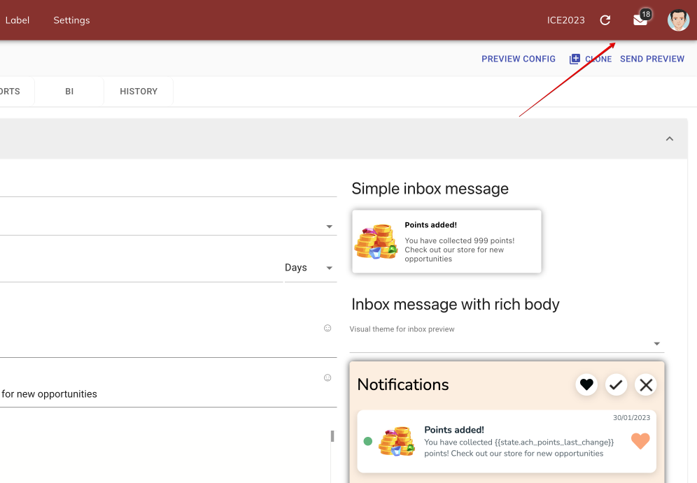Image resolution: width=697 pixels, height=483 pixels.
Task: Open emoji picker in the lower text field
Action: (x=328, y=378)
